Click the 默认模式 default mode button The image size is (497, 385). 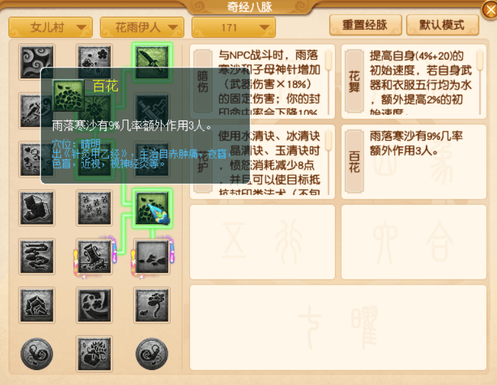click(x=443, y=25)
